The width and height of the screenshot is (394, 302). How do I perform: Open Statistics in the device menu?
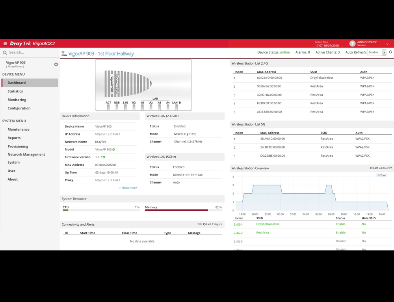coord(15,91)
